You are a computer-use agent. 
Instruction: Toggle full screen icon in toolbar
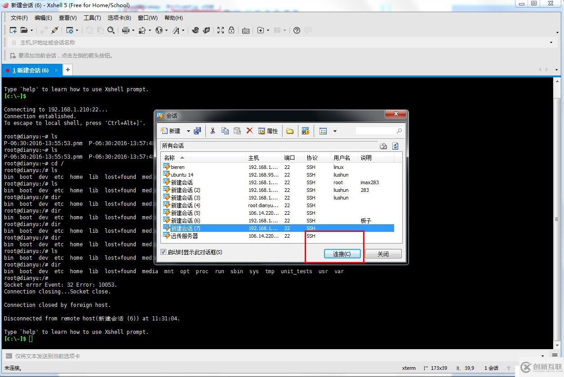tap(221, 30)
